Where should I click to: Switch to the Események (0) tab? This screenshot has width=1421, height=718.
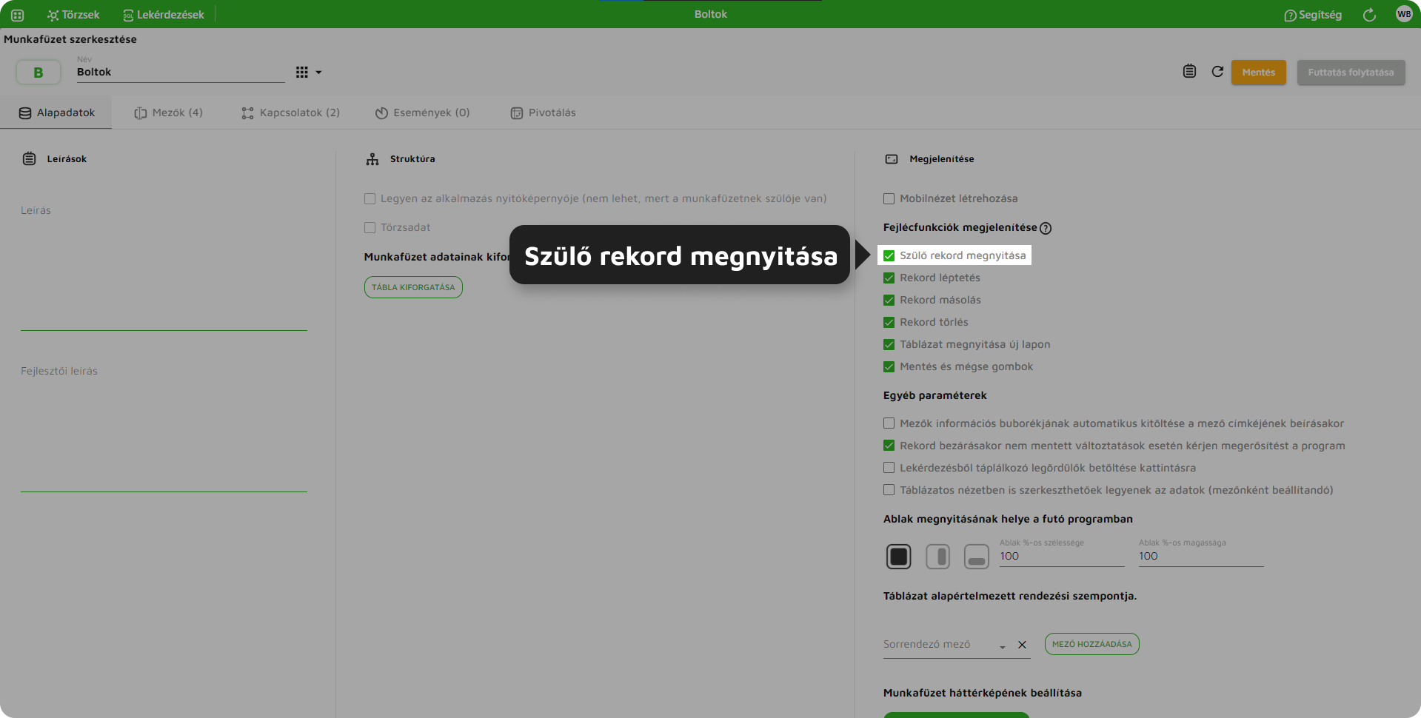point(422,113)
